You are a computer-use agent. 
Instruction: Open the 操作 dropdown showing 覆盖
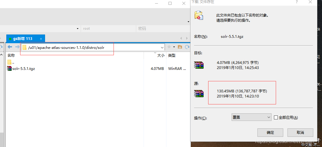tap(251, 117)
